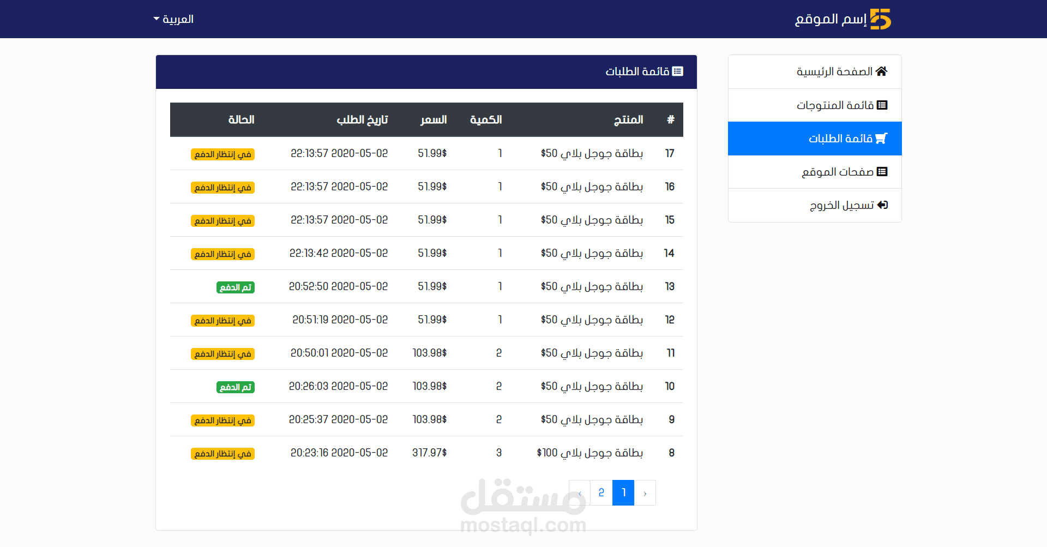The width and height of the screenshot is (1047, 547).
Task: Click the list icon beside قائمة المنتوجات
Action: [x=882, y=105]
